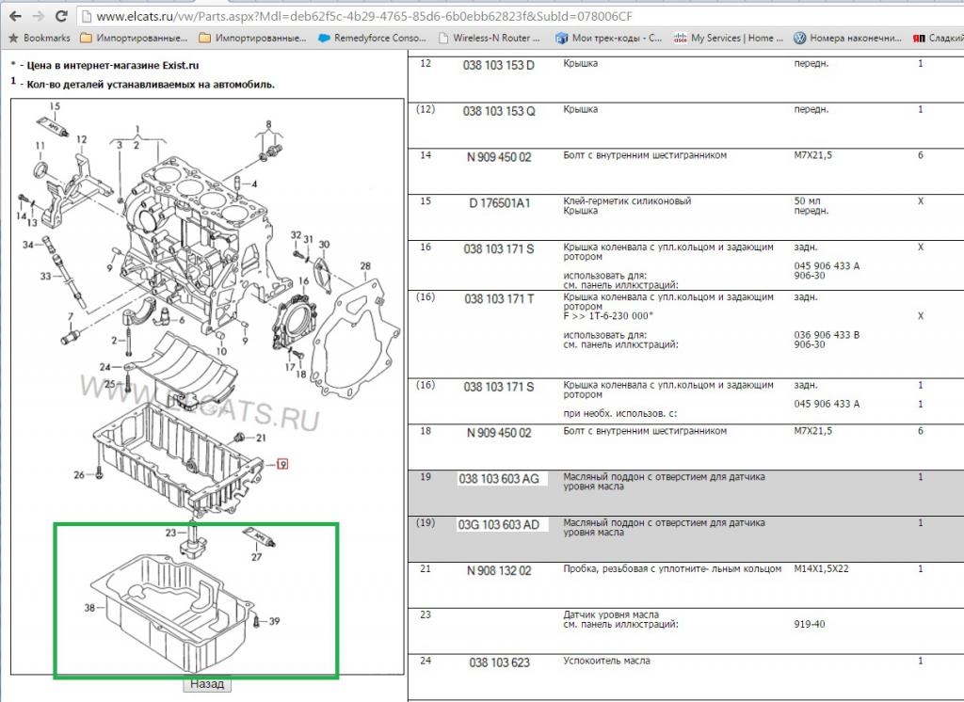The image size is (964, 702).
Task: Open the Мои трек-коды bookmark
Action: tap(609, 39)
